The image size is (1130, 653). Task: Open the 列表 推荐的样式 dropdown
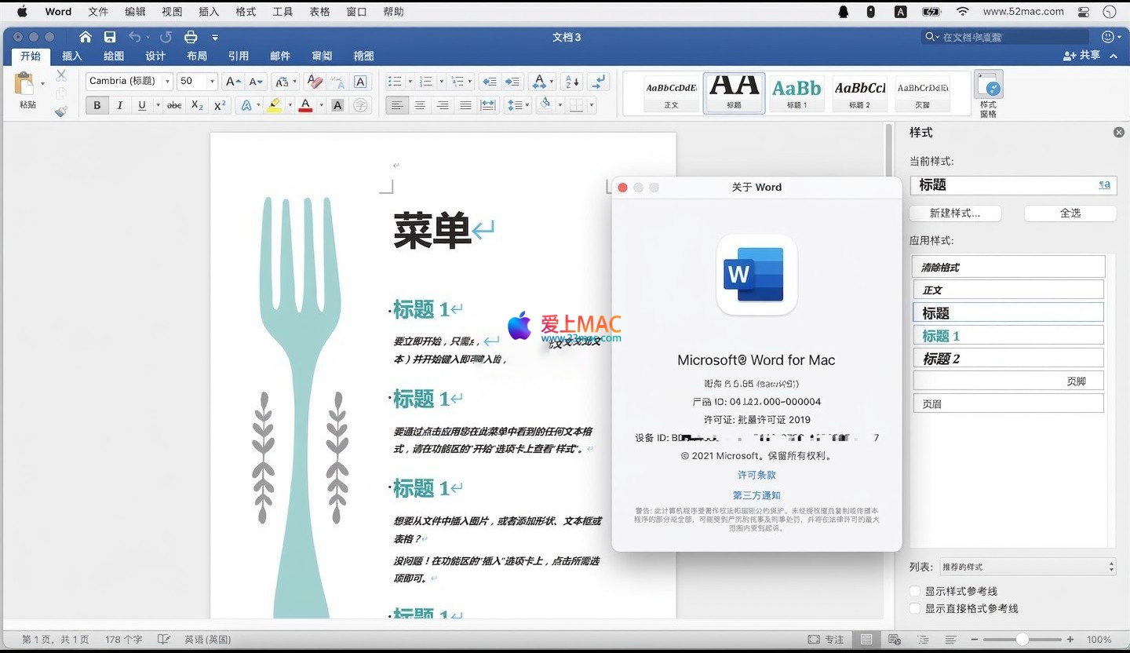click(1028, 567)
